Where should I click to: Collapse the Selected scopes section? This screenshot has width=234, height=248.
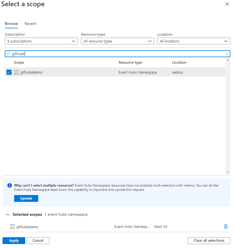coord(8,215)
